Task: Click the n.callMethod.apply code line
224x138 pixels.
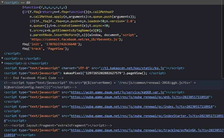Action: [83, 17]
